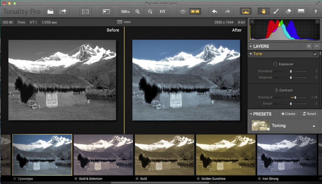Open the Toning preset category dropdown
322x184 pixels.
pos(314,126)
